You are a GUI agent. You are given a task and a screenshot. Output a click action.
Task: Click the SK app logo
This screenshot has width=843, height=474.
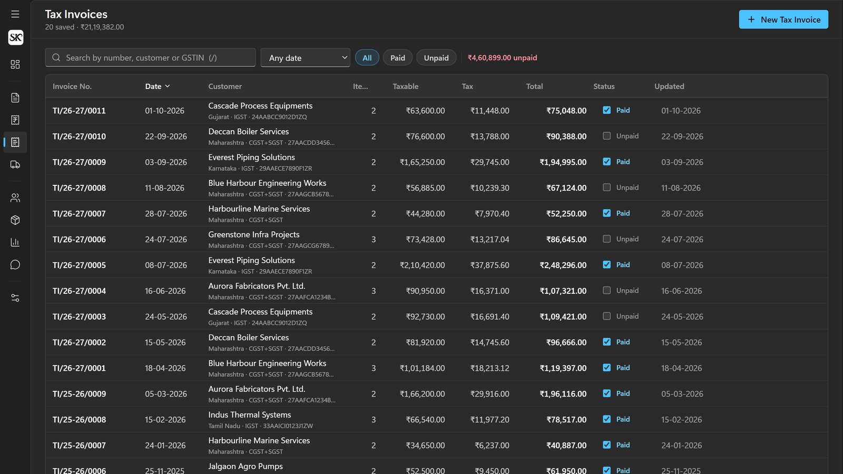16,37
